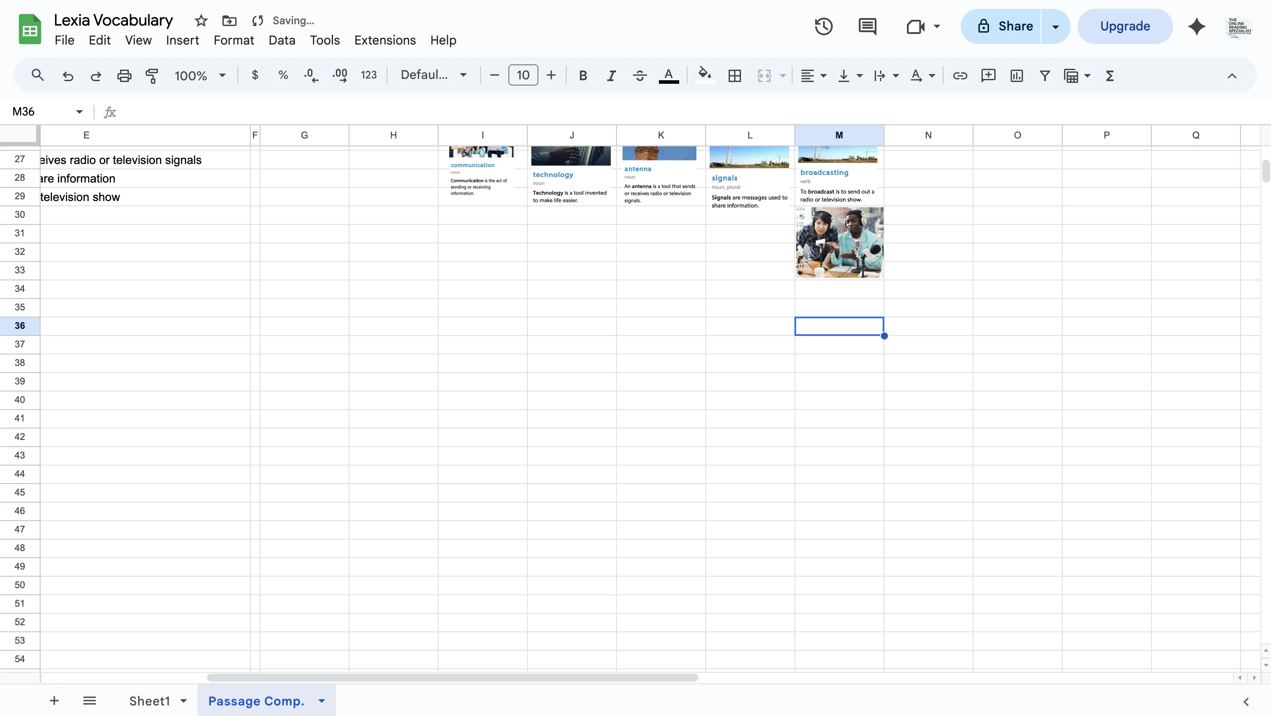Click the Insert chart icon
The image size is (1271, 716).
click(1016, 75)
